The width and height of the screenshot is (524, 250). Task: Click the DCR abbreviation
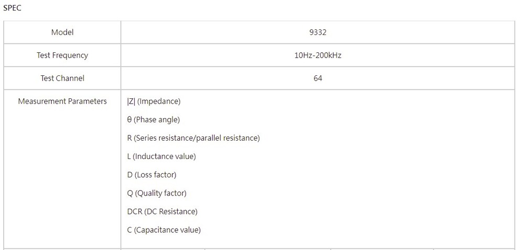[135, 211]
